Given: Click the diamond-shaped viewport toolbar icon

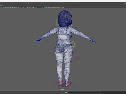Looking at the screenshot, I should pyautogui.click(x=20, y=8).
